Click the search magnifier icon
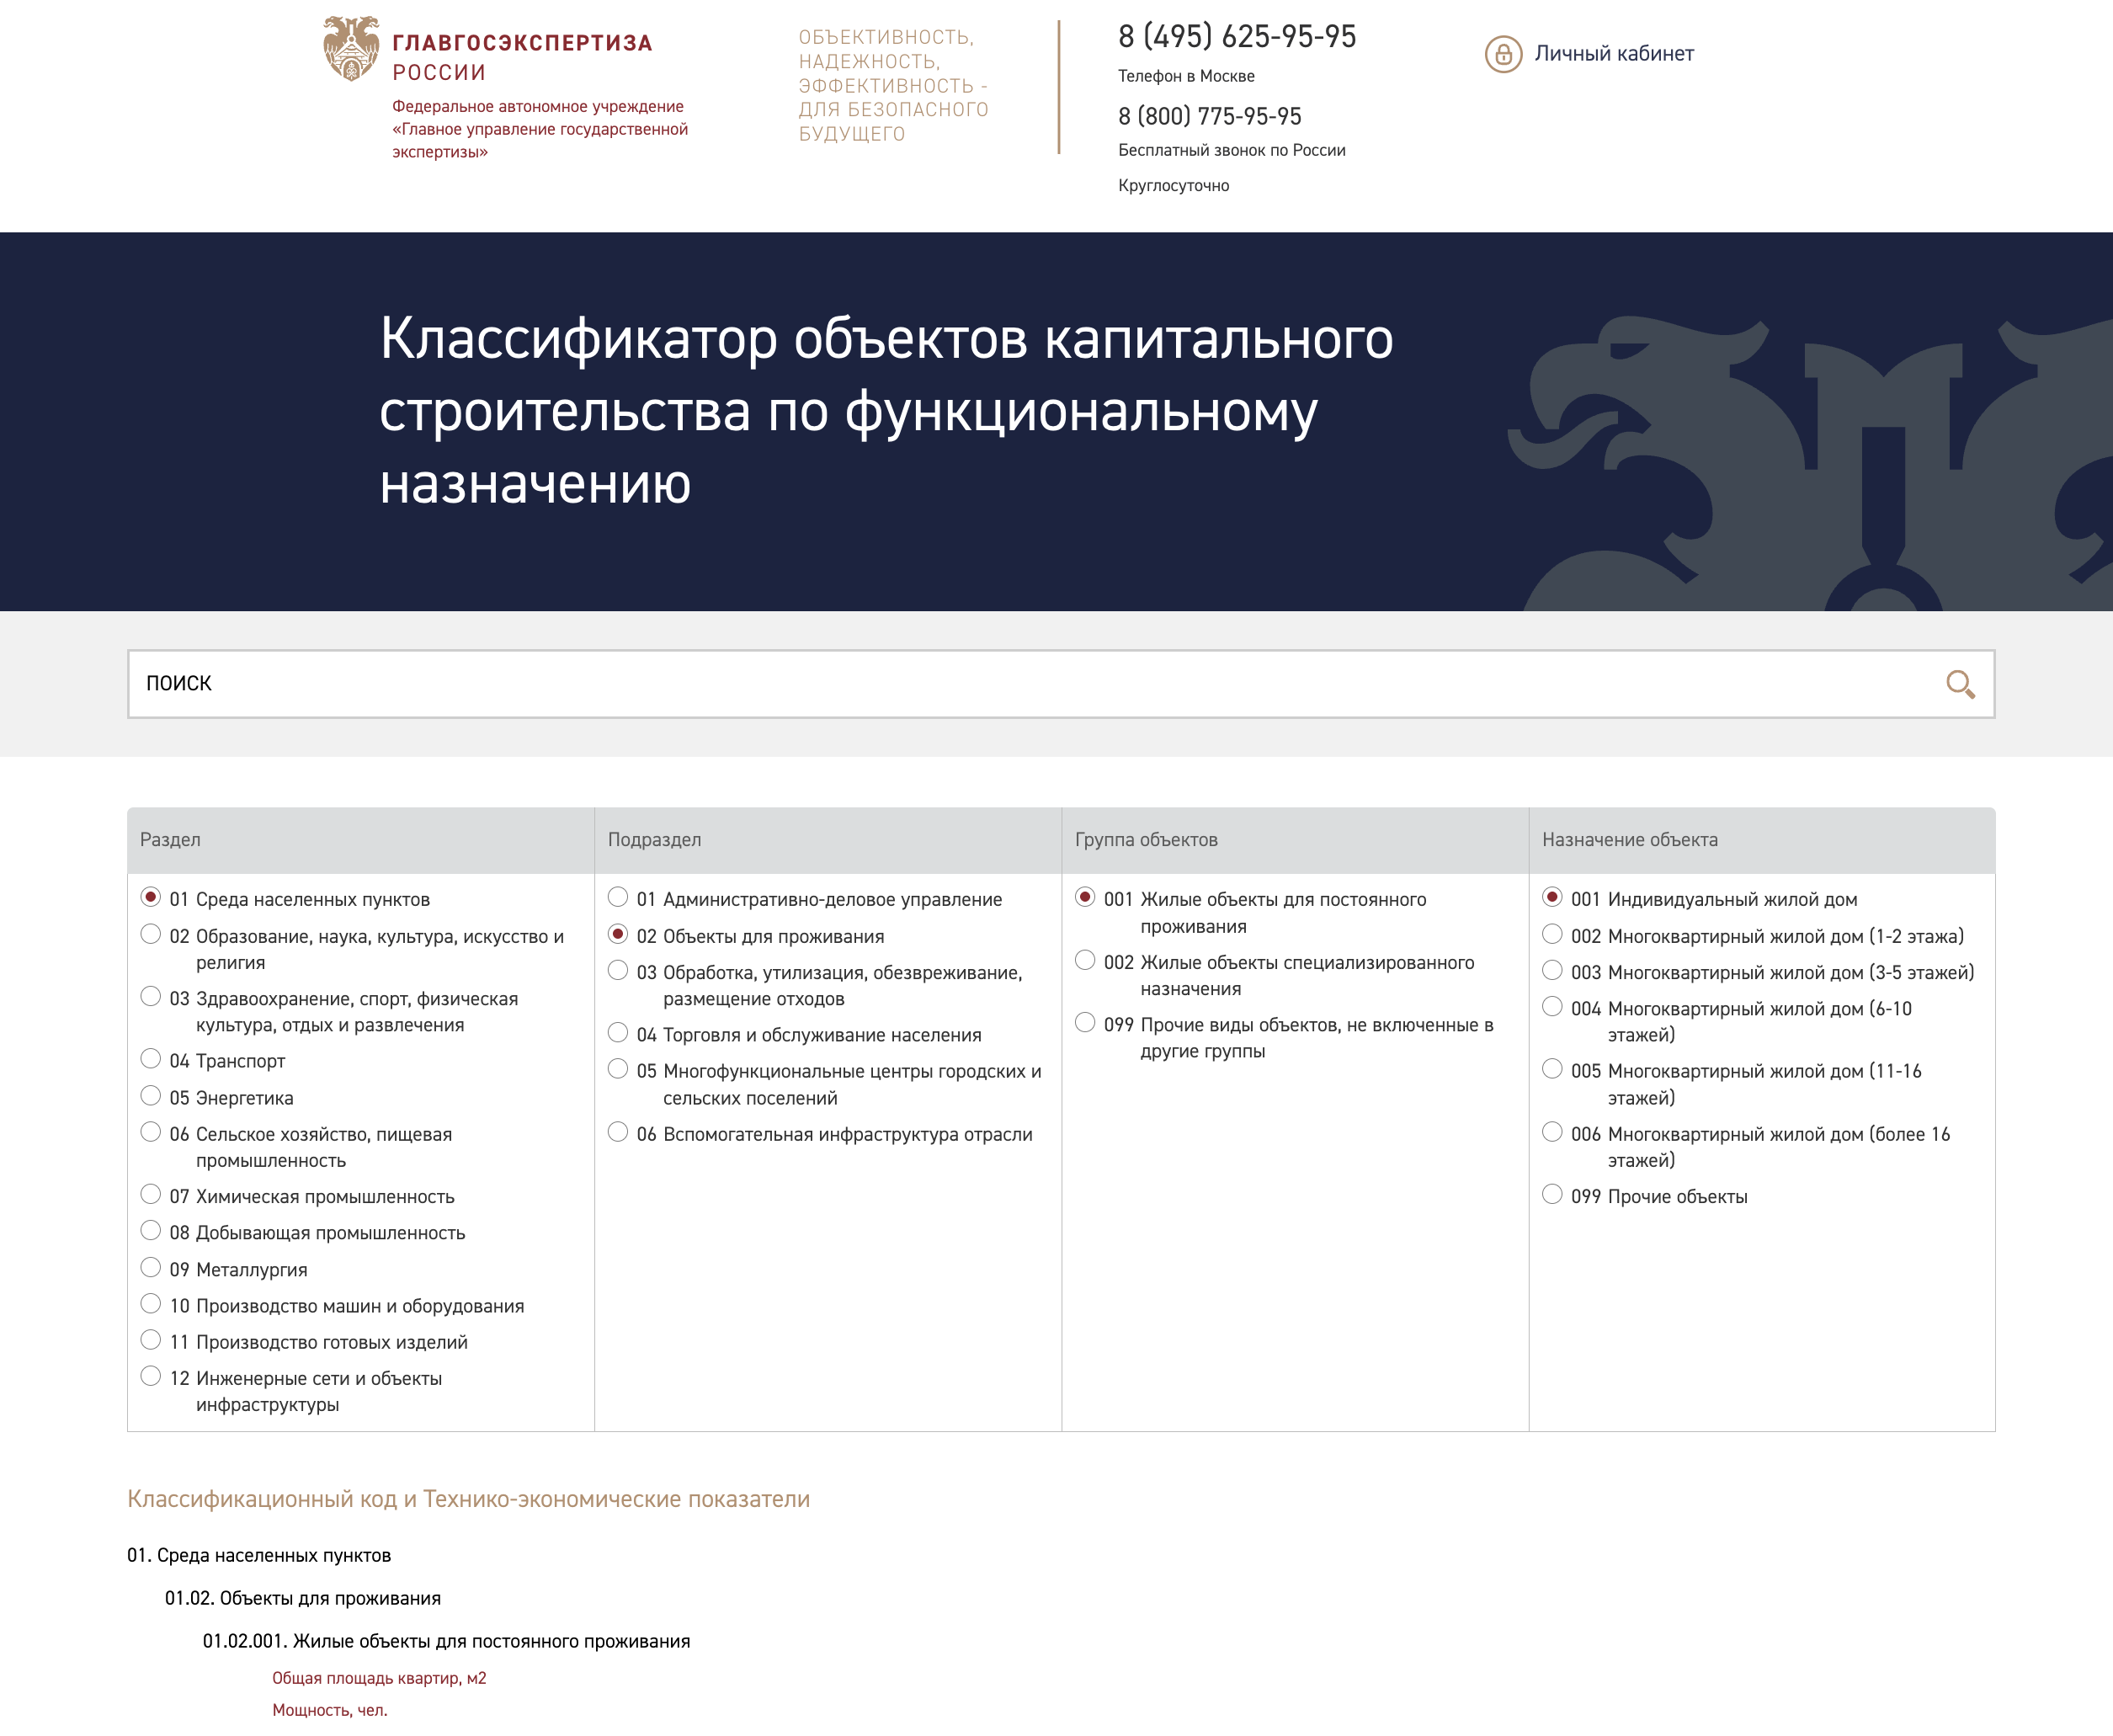2113x1736 pixels. [1959, 684]
